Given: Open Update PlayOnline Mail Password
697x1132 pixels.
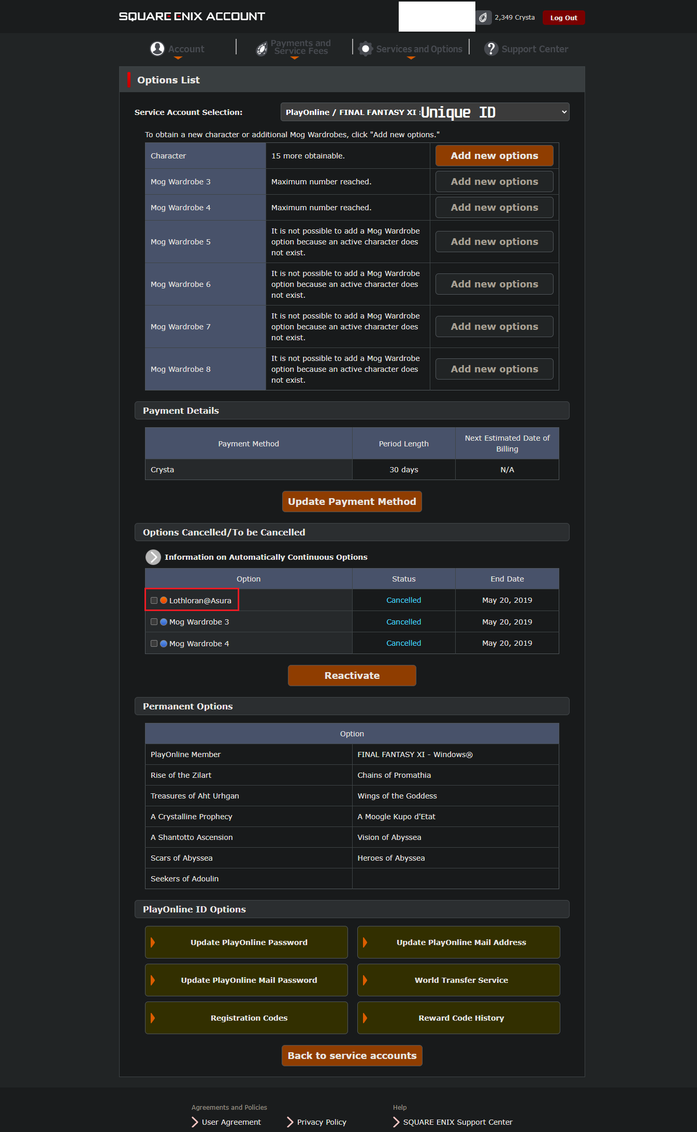Looking at the screenshot, I should (x=246, y=980).
